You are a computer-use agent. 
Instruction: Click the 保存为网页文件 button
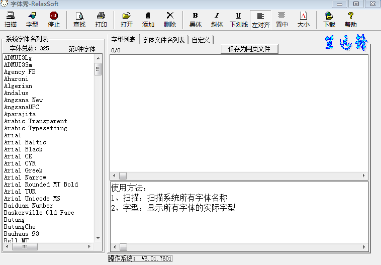pyautogui.click(x=249, y=49)
